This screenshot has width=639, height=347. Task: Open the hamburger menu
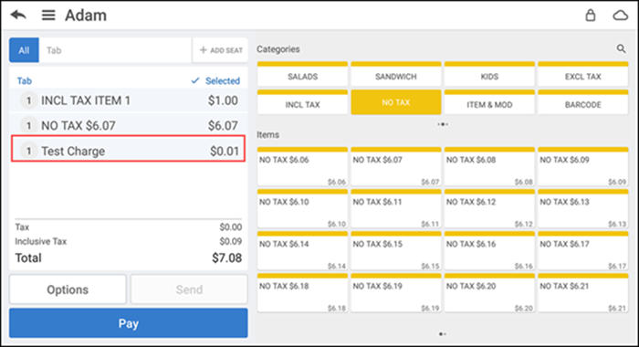48,16
